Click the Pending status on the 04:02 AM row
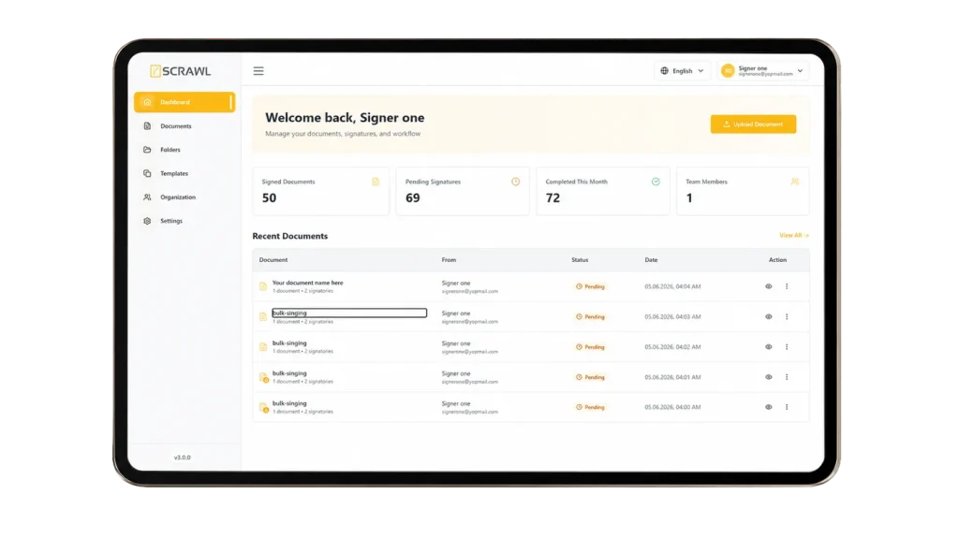Viewport: 959px width, 539px height. (x=590, y=347)
